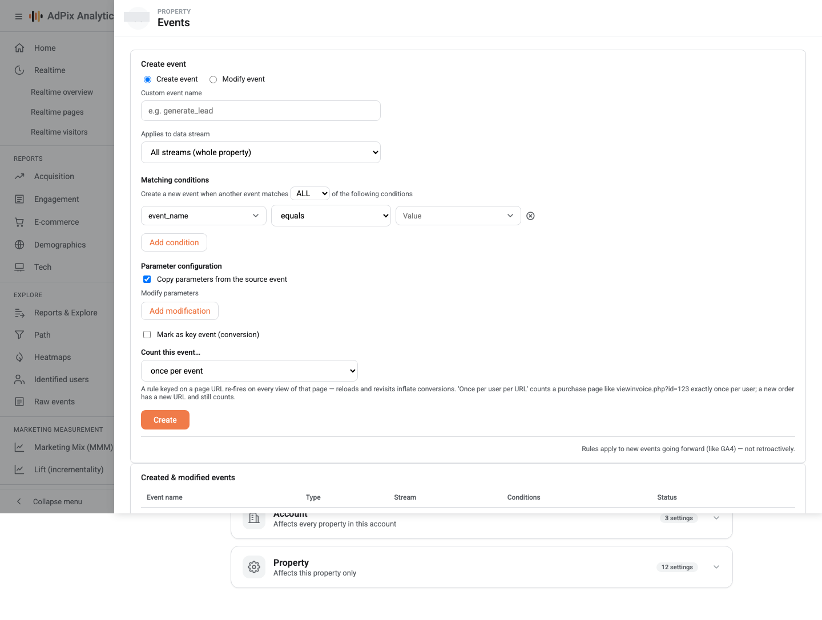Click the Add condition button
The width and height of the screenshot is (822, 620).
pyautogui.click(x=174, y=242)
